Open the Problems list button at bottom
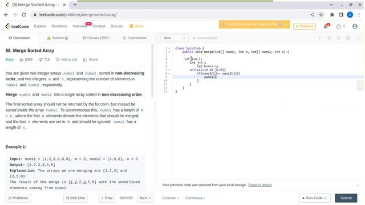365x205 pixels. pos(18,198)
